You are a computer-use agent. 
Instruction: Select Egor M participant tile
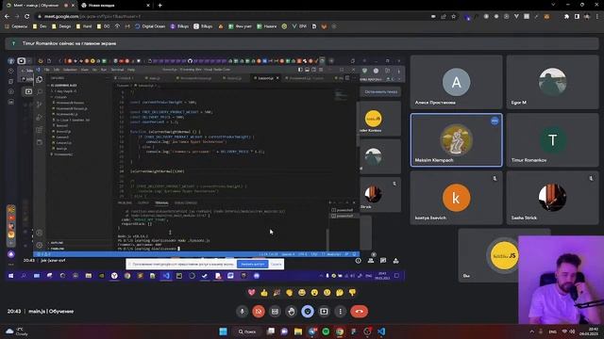coord(552,82)
